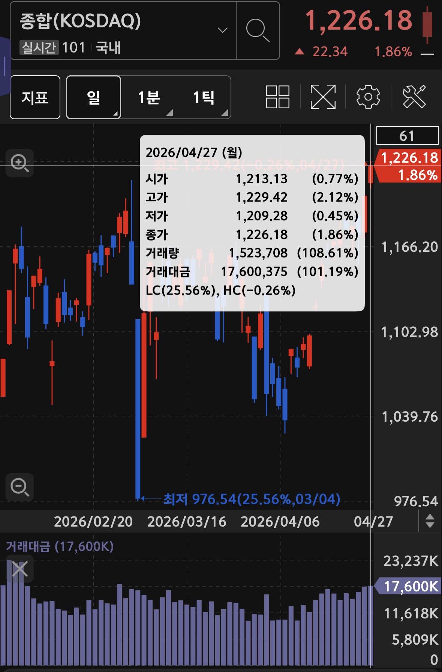Click the header price 1,226.18
442x672 pixels.
359,20
